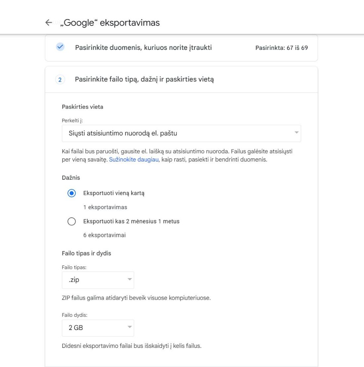Expand the Pasirinkite duomenis step header
Screen dimensions: 364x367
181,48
